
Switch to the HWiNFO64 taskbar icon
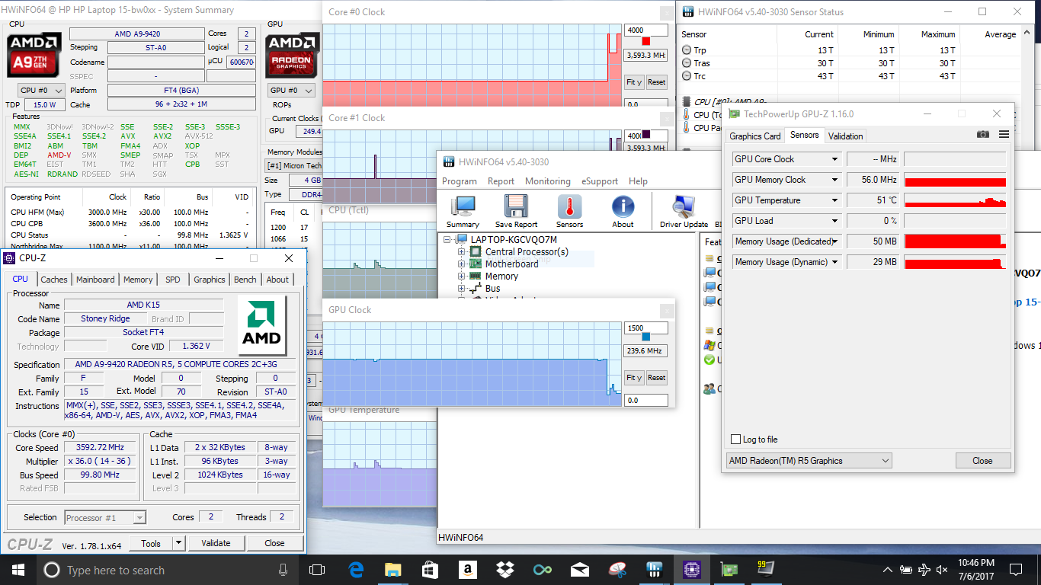[x=654, y=570]
